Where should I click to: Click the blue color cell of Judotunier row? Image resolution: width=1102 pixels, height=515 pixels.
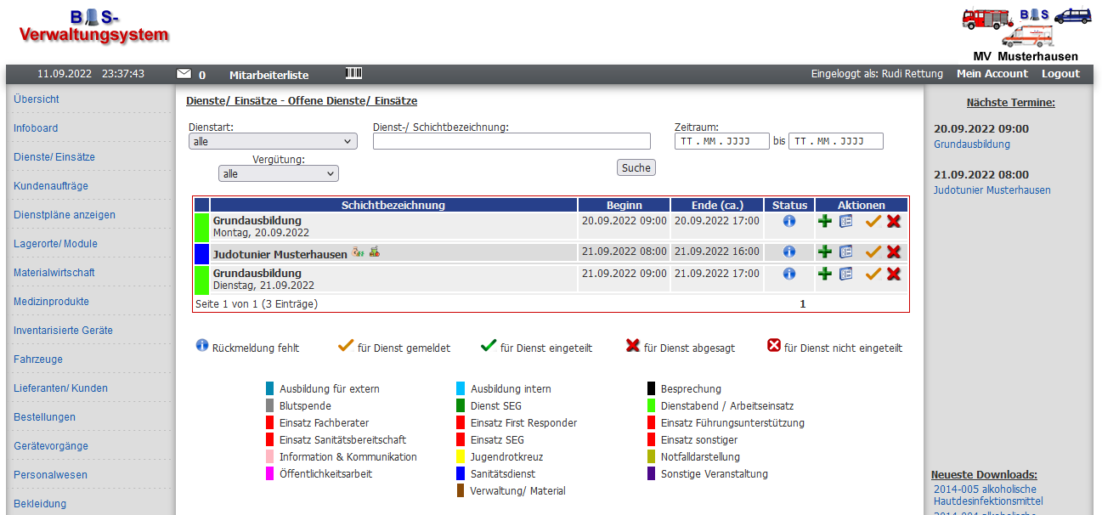tap(201, 253)
